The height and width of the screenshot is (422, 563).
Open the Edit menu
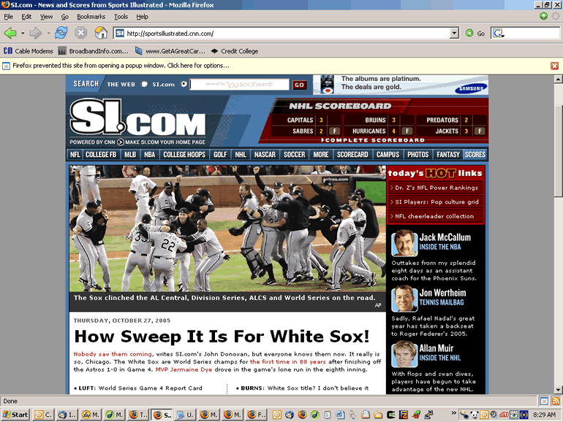point(26,17)
